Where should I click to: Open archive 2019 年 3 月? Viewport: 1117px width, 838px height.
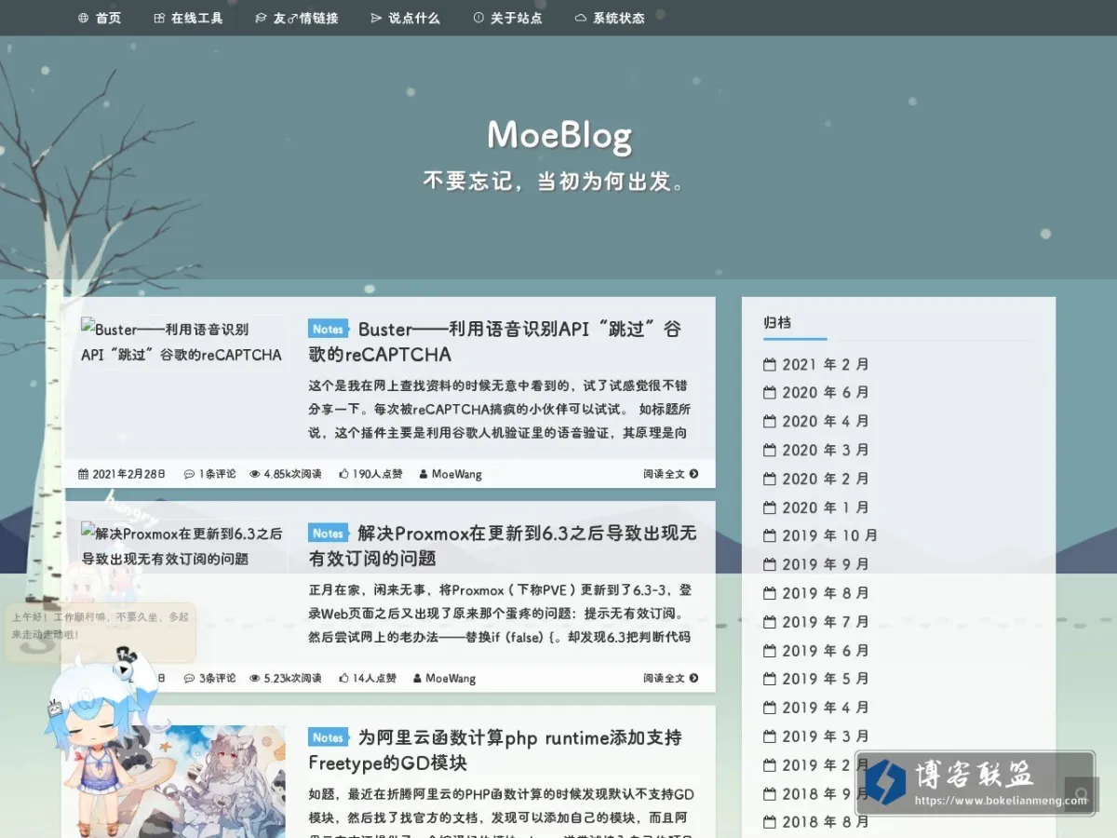[x=816, y=737]
